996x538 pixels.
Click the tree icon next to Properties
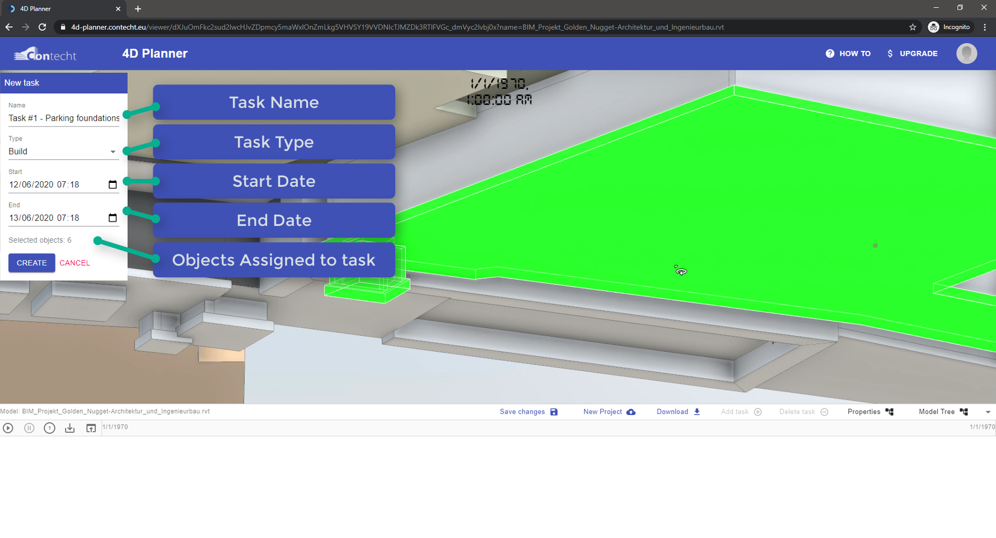tap(890, 412)
